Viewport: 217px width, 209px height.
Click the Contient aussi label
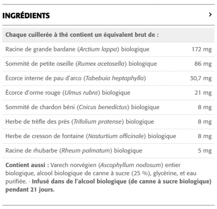pos(27,165)
